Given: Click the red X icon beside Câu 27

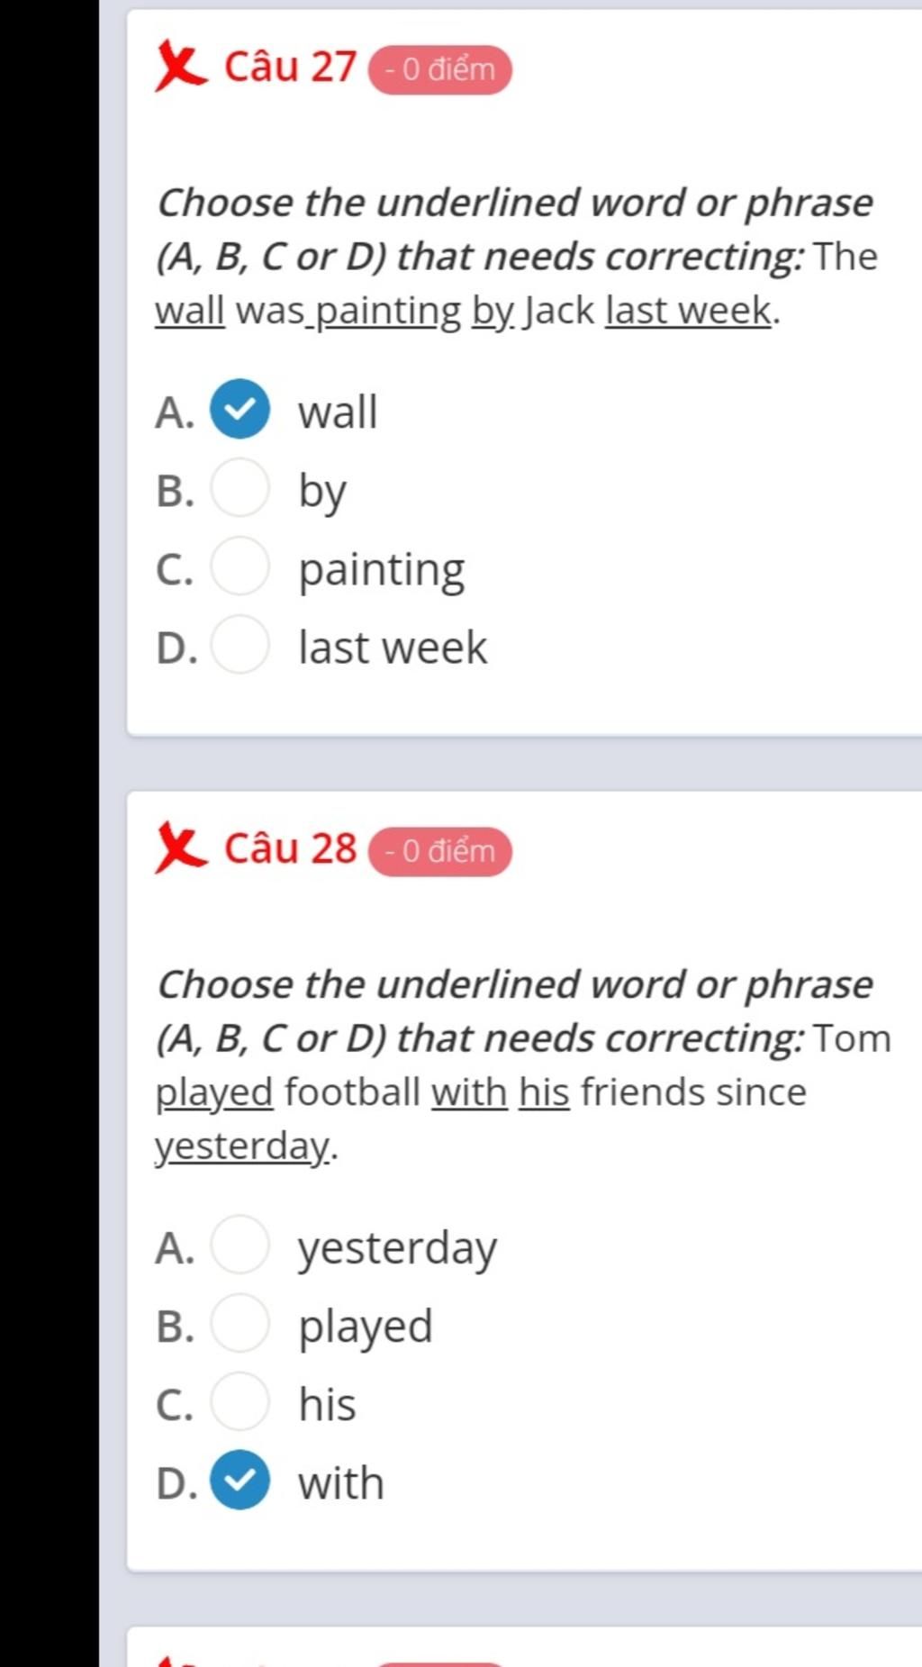Looking at the screenshot, I should pyautogui.click(x=180, y=66).
